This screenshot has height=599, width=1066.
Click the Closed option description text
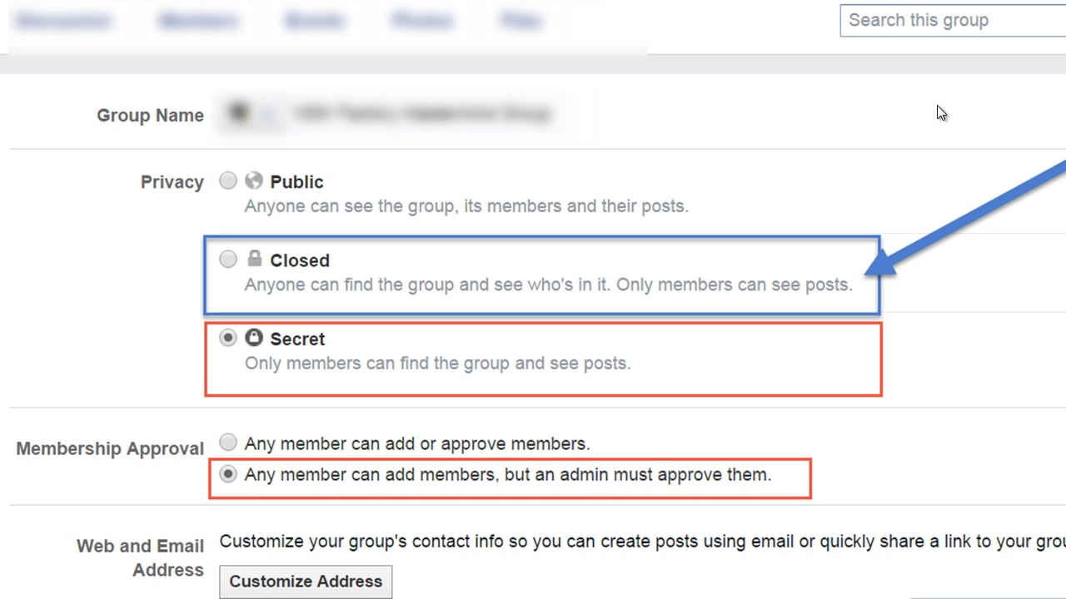[x=548, y=285]
